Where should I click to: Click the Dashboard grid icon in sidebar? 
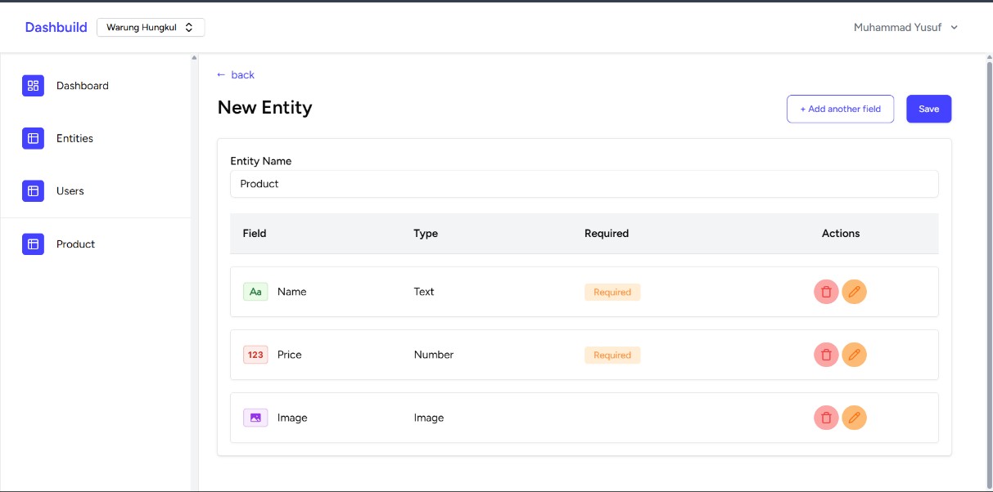coord(33,86)
